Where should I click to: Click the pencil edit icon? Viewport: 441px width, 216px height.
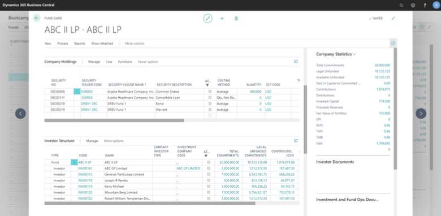click(207, 18)
